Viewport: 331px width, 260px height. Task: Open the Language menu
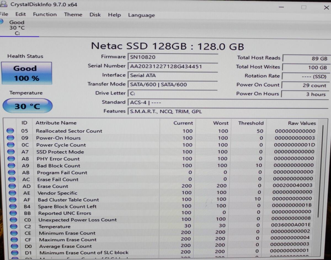tap(141, 15)
